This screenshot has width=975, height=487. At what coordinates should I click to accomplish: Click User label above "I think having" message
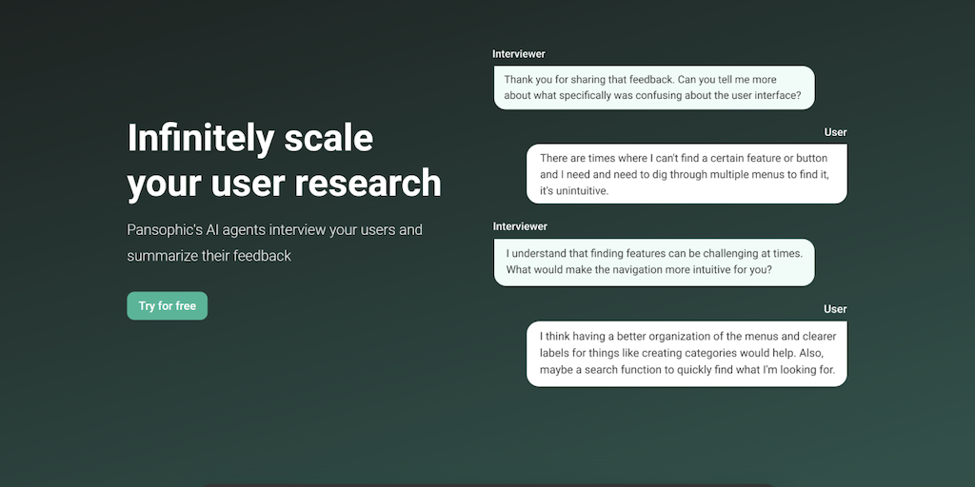click(x=835, y=309)
